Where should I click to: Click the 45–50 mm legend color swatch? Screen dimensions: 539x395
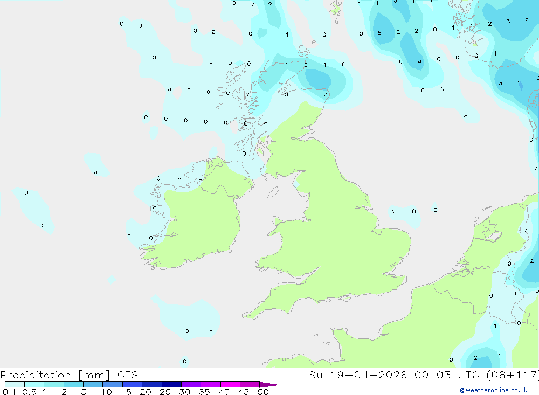tap(250, 384)
